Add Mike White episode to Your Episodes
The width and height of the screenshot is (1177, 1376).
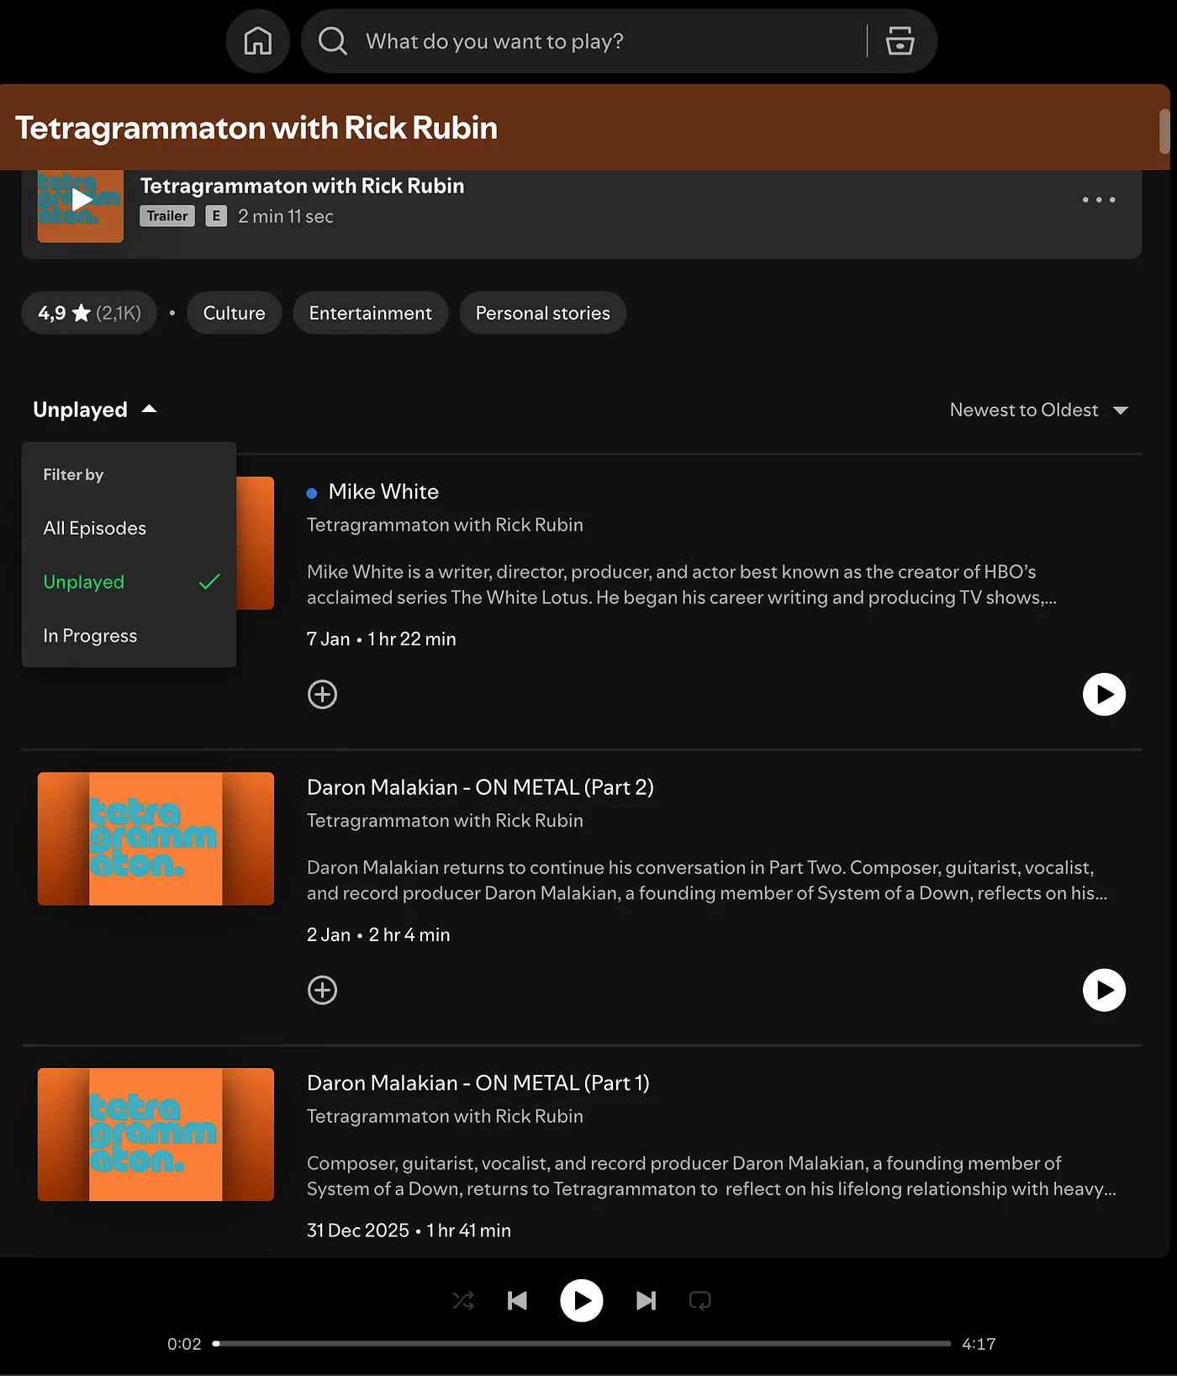(323, 695)
